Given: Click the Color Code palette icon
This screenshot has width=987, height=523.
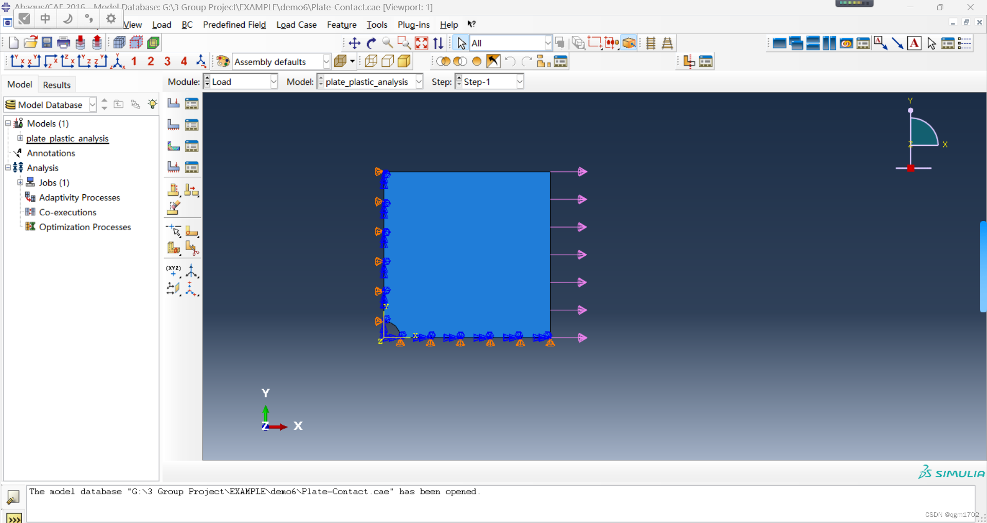Looking at the screenshot, I should coord(223,62).
